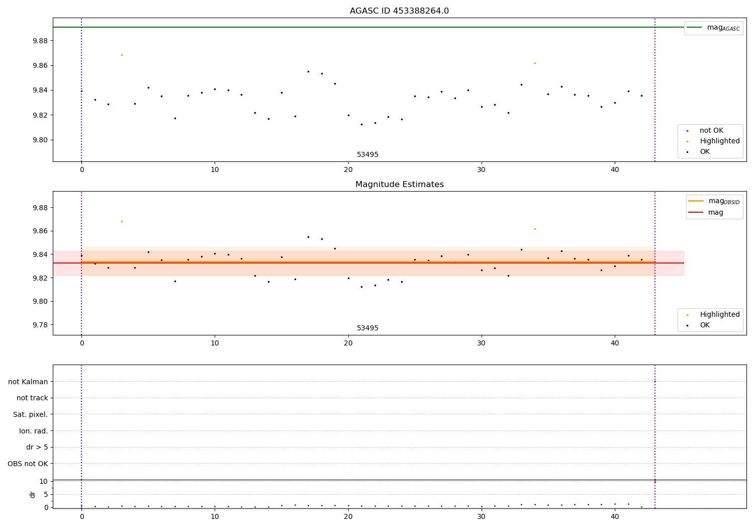
Task: Click the orange highlighted point near x=3 in top plot
Action: click(x=122, y=55)
